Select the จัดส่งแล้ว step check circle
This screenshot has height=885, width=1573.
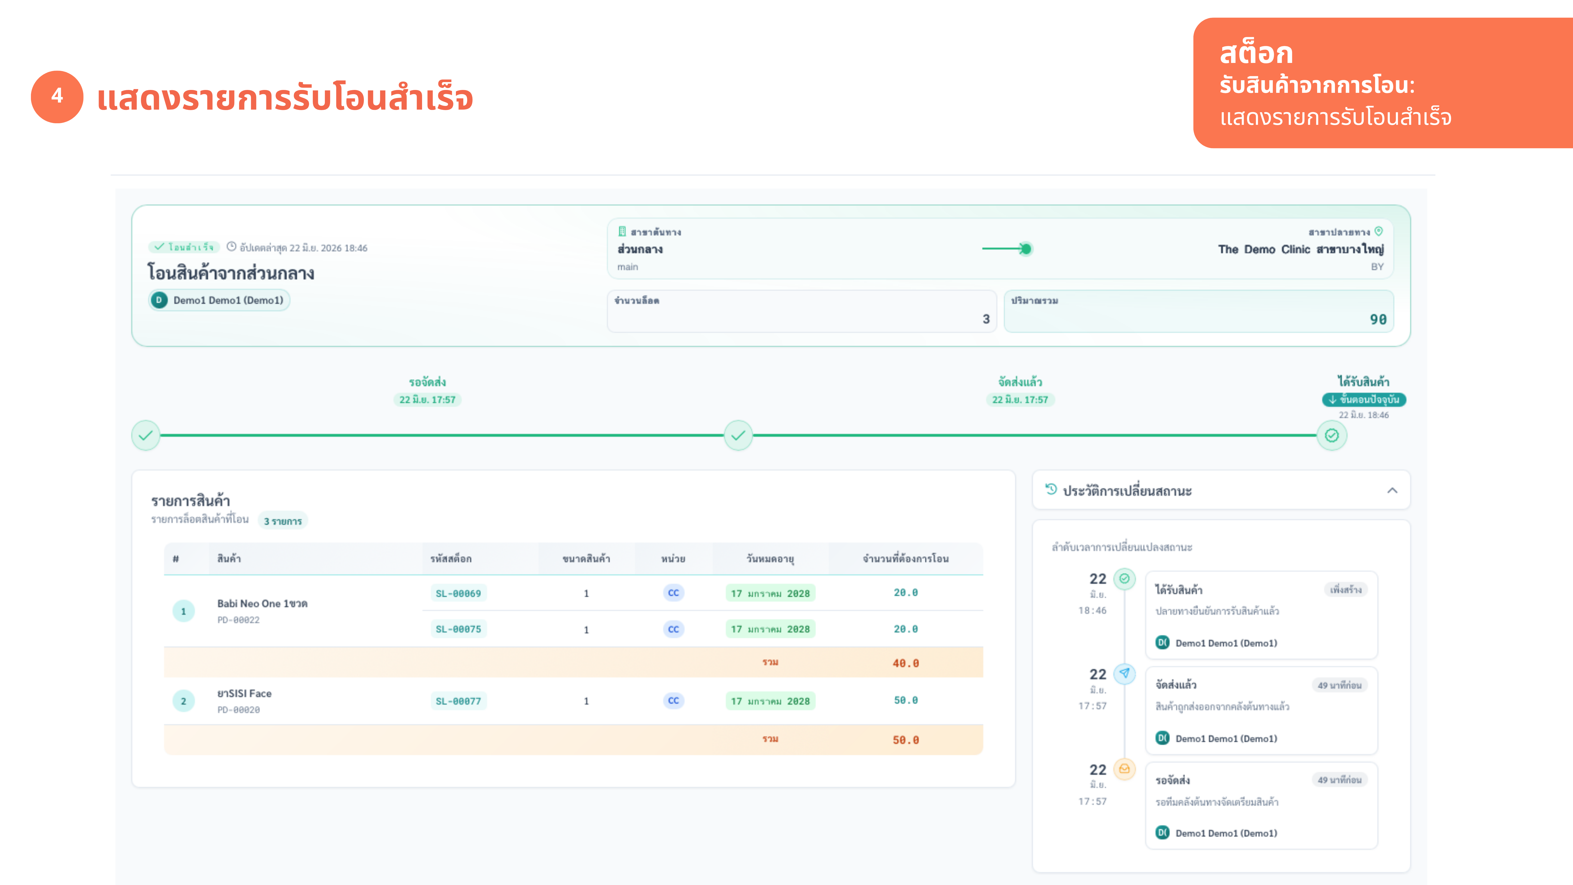point(738,436)
